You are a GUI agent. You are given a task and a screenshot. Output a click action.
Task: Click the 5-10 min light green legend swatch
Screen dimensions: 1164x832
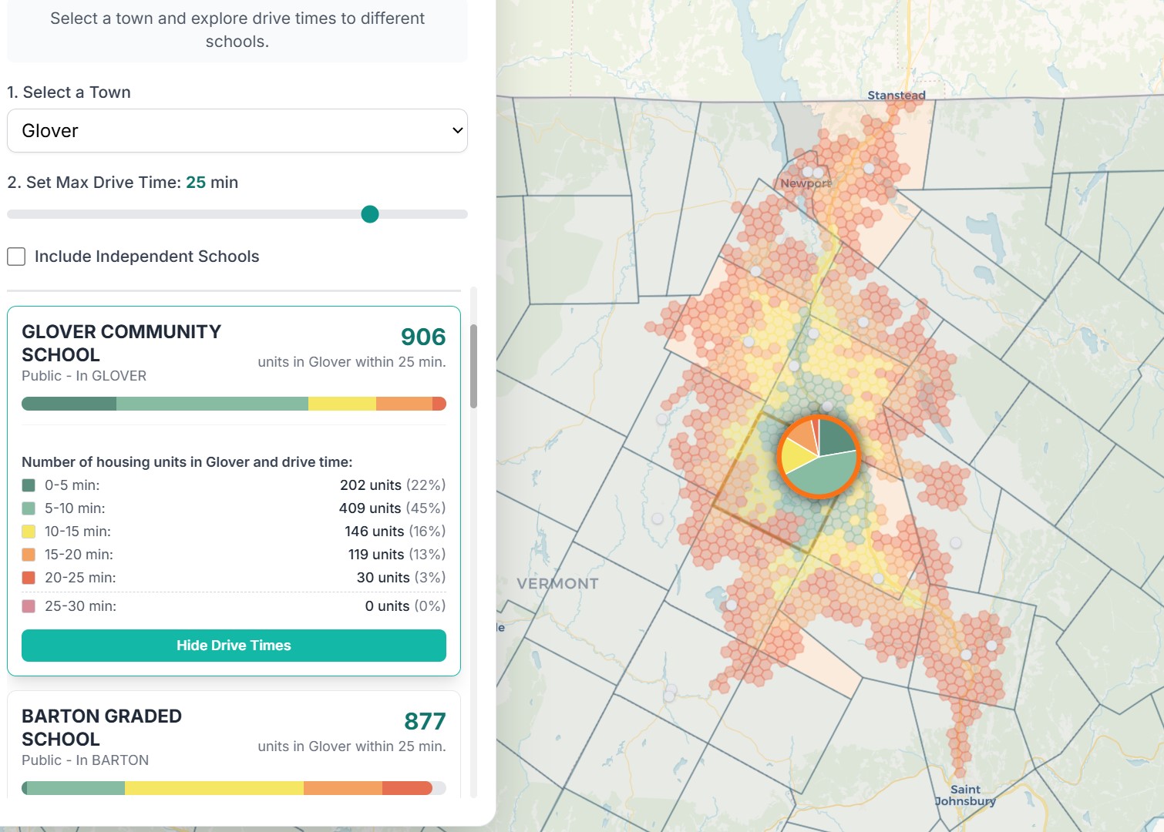pos(29,508)
